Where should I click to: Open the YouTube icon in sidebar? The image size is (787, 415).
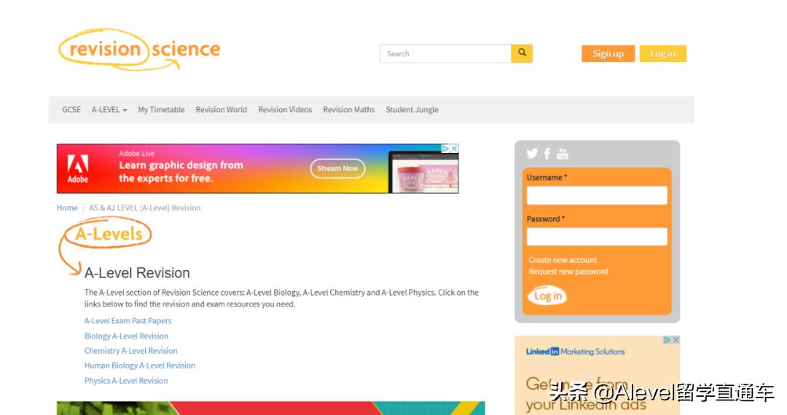point(563,154)
